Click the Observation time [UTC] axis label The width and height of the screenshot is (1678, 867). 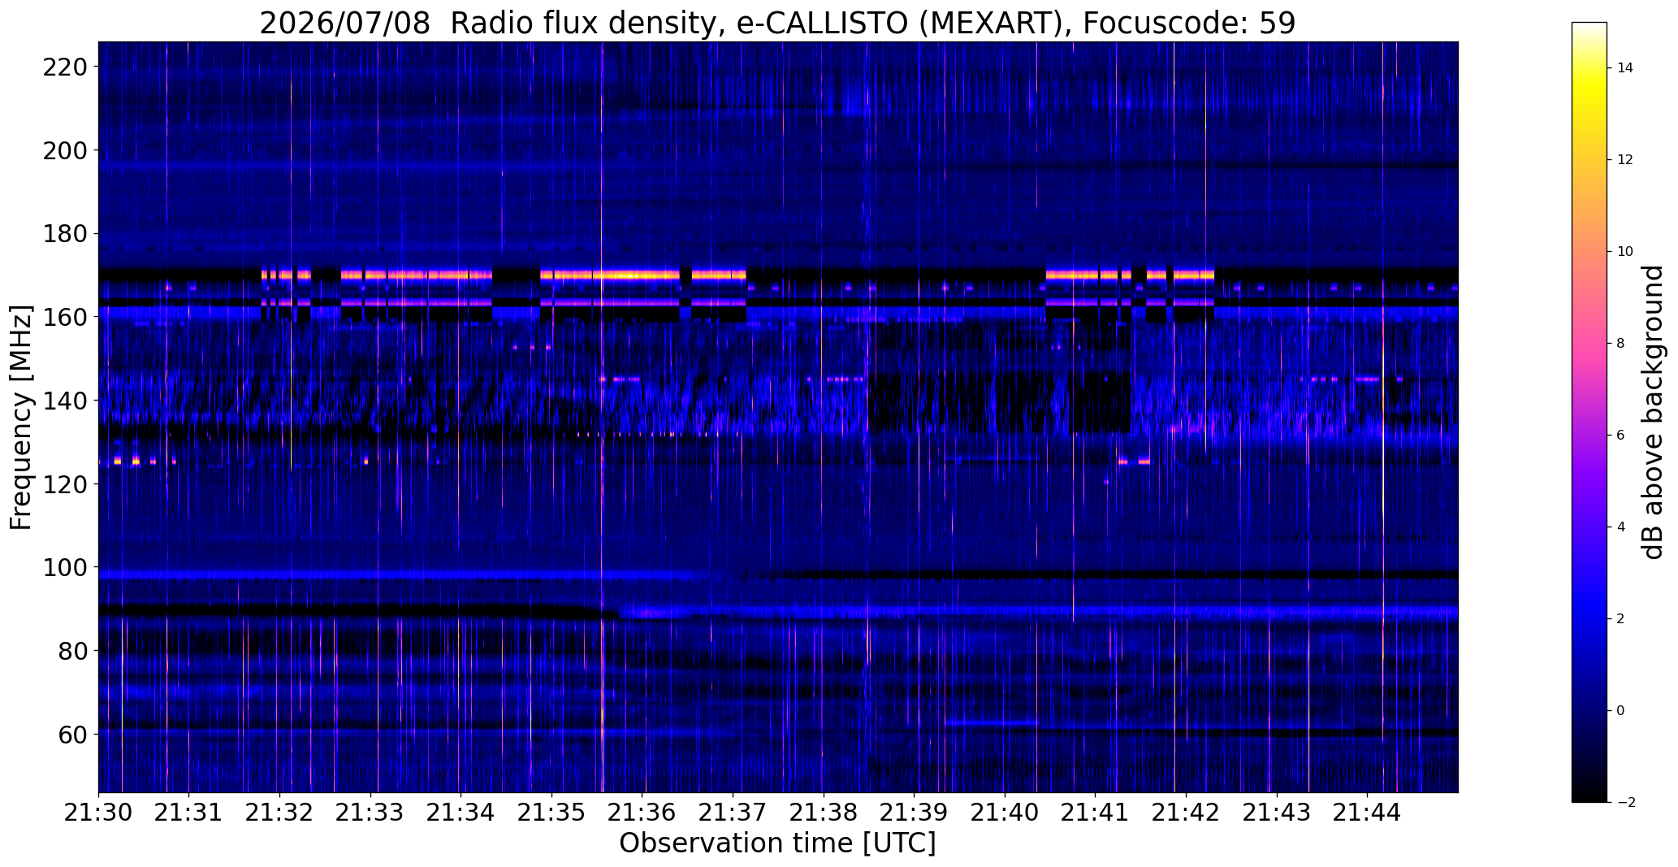[777, 843]
